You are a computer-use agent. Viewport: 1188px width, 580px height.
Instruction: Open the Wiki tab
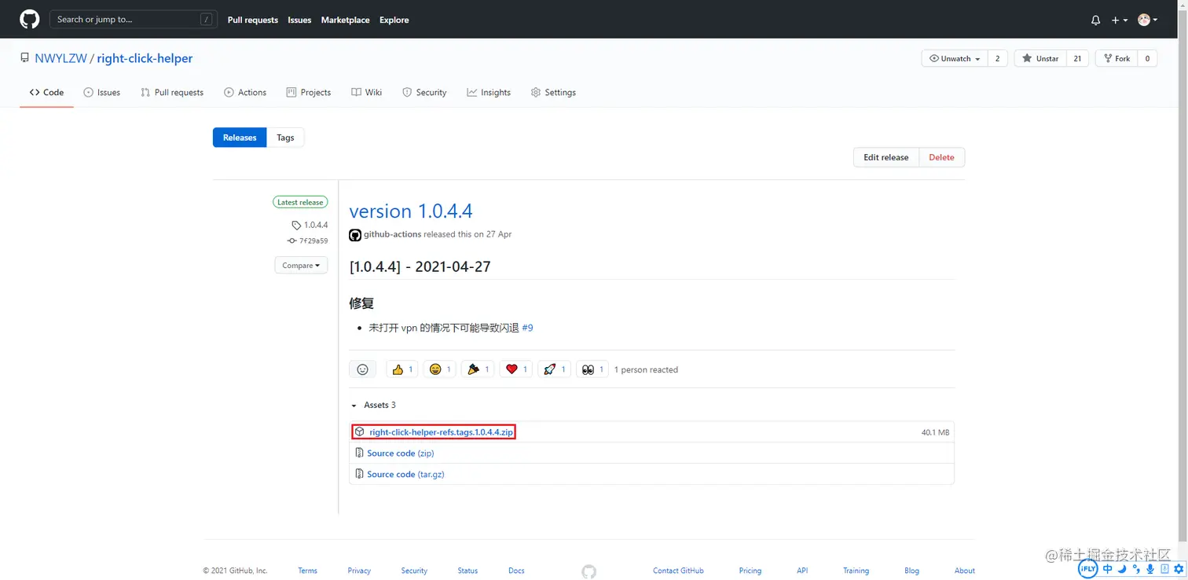[x=366, y=93]
